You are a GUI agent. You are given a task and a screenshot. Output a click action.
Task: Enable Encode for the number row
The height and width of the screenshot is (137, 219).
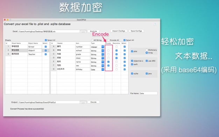108,47
